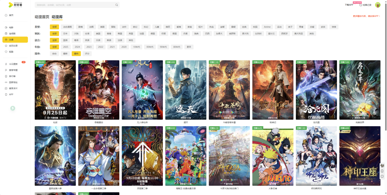Click the 斗罗大陆2绝世唐门 title text

pyautogui.click(x=229, y=189)
